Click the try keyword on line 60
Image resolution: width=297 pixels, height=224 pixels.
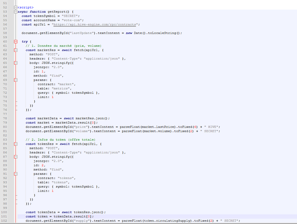[25, 42]
